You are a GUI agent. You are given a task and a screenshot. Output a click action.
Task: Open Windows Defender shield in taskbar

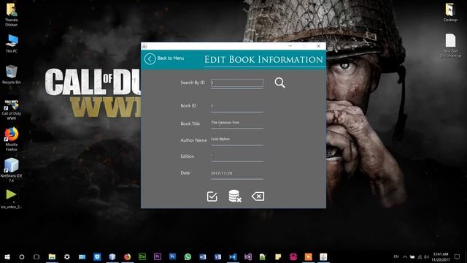click(97, 256)
